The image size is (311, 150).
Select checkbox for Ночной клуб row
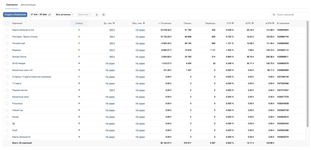[x=7, y=43]
